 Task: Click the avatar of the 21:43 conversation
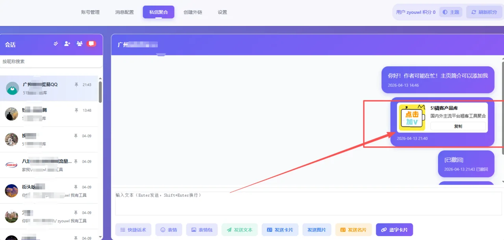13,89
